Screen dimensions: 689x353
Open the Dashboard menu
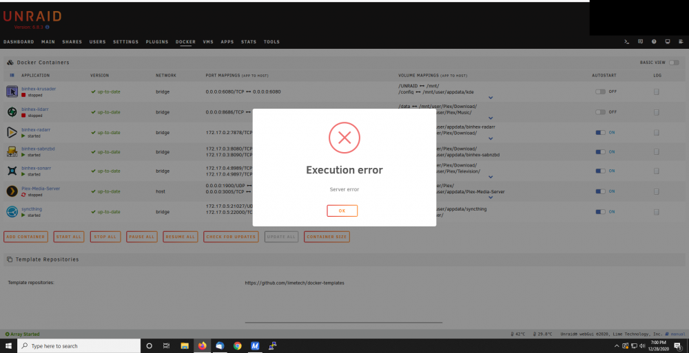click(19, 42)
